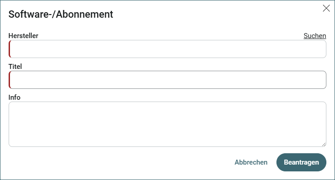Place cursor in the manufacturer text box
Screen dimensions: 335x180
[x=167, y=49]
